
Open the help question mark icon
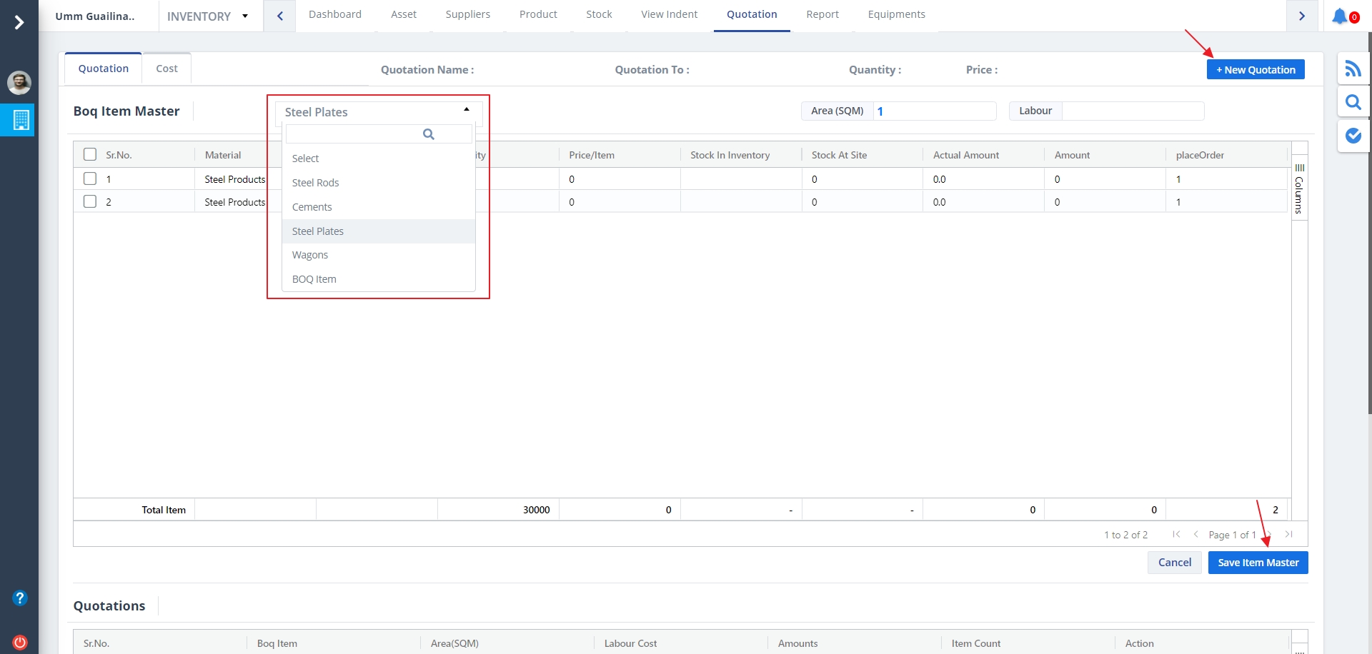coord(20,598)
